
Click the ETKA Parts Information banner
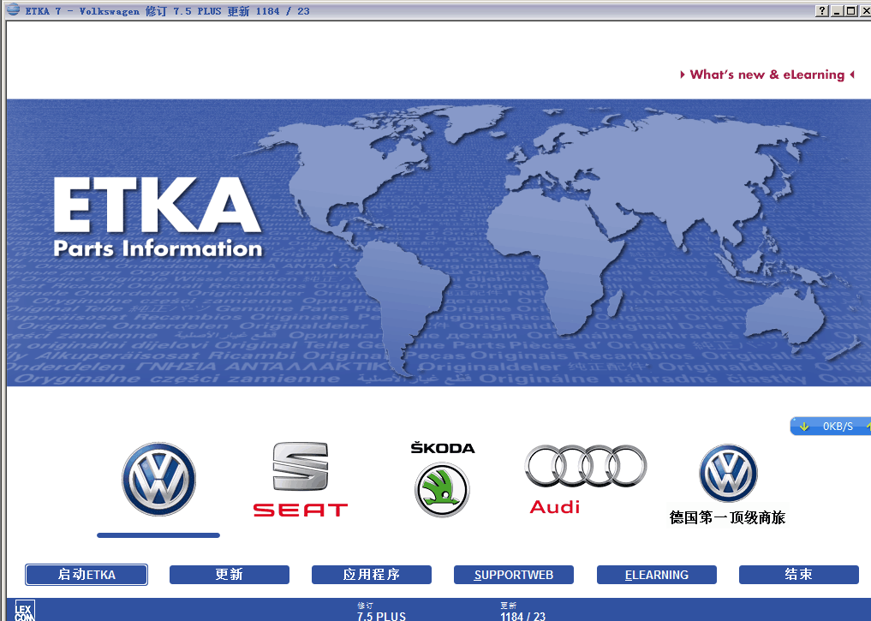438,242
